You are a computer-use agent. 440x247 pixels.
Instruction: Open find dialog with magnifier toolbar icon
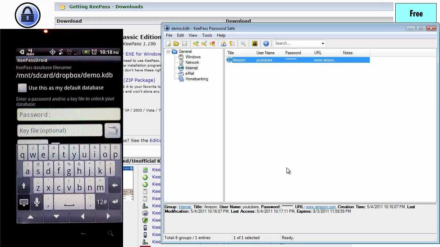pos(243,44)
